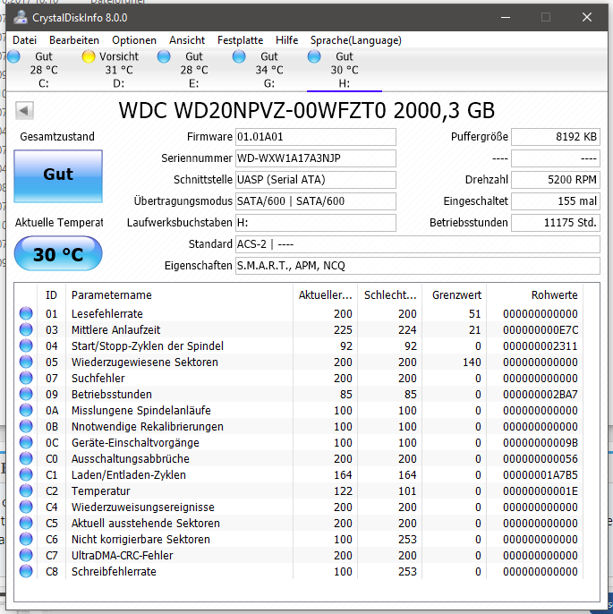
Task: Click the Laufwerksbuchstaben field H:
Action: tap(316, 223)
